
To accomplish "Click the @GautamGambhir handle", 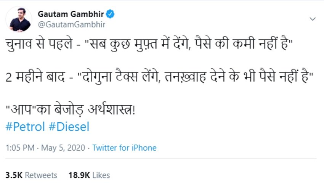I will click(72, 24).
